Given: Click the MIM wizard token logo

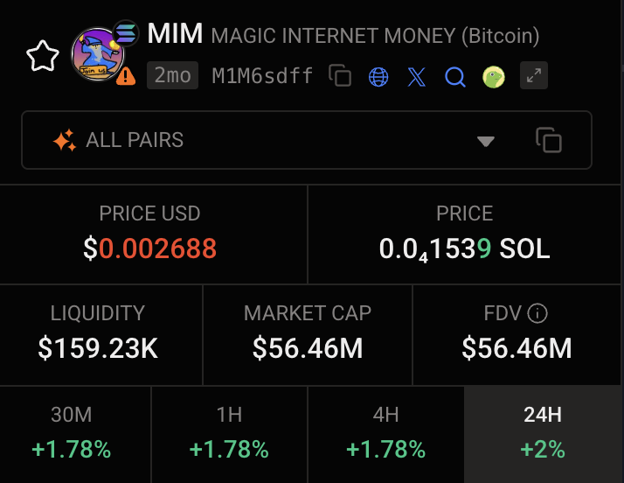Looking at the screenshot, I should coord(98,54).
